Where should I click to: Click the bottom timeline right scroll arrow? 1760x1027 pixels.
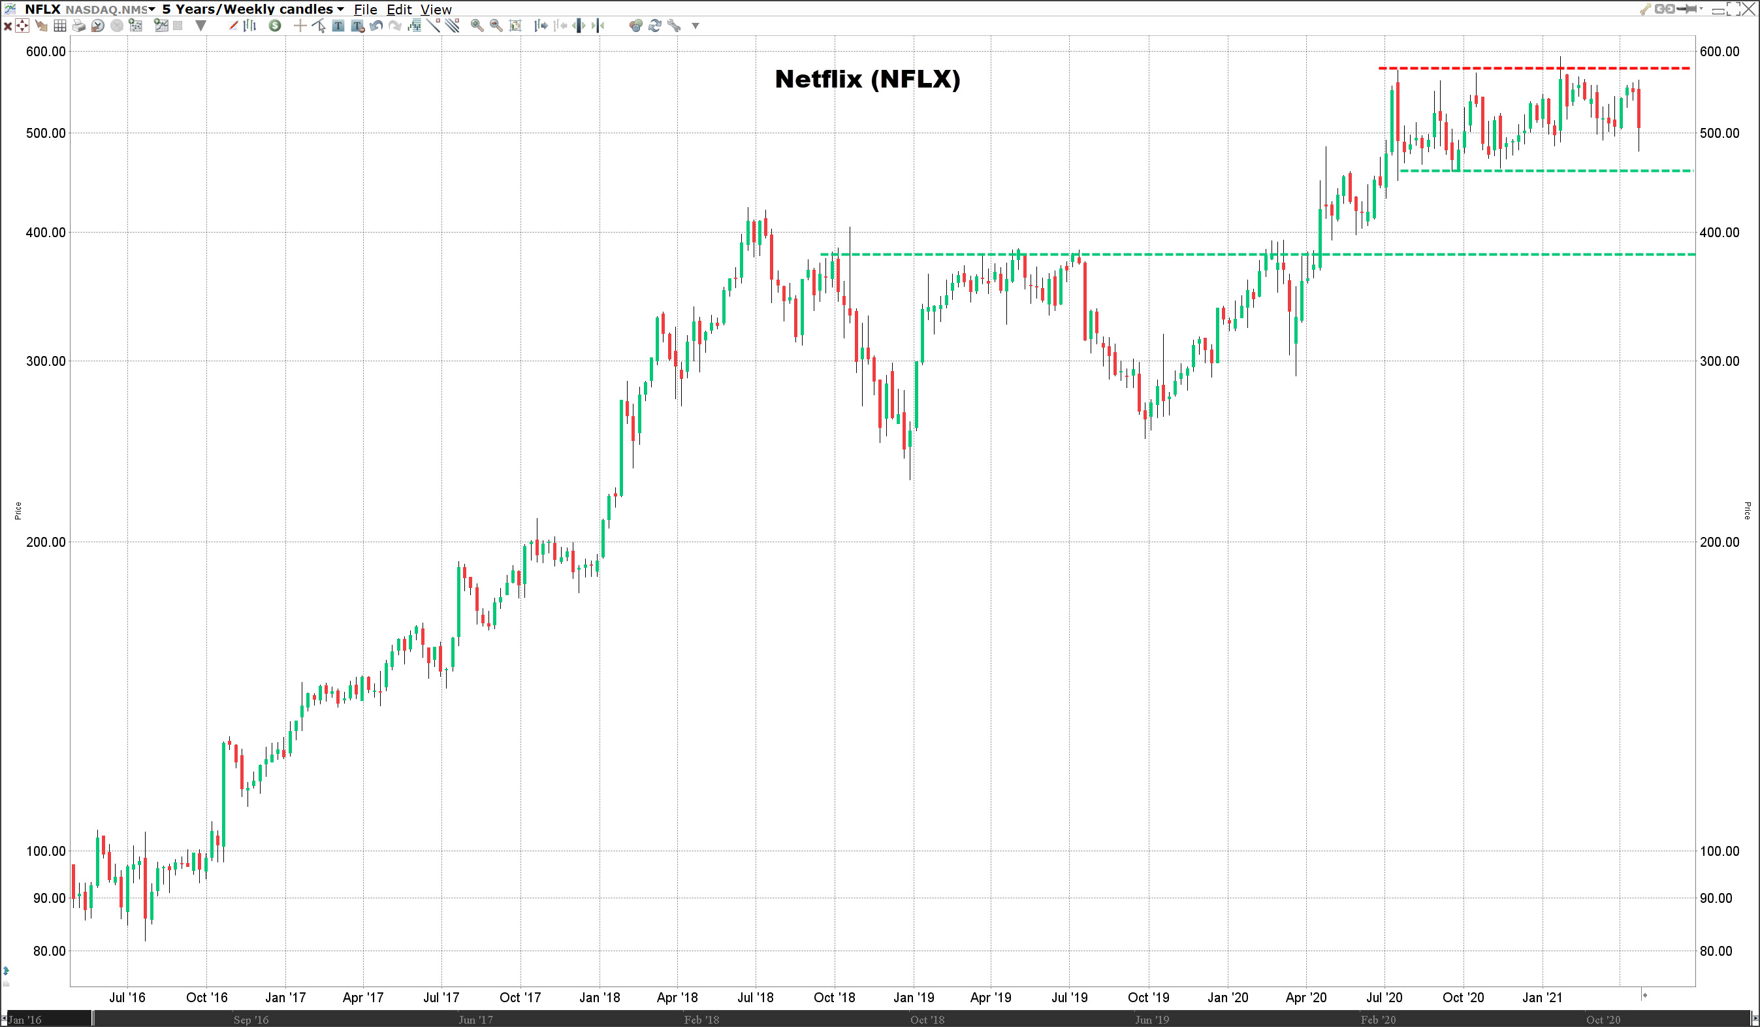click(x=1755, y=1018)
